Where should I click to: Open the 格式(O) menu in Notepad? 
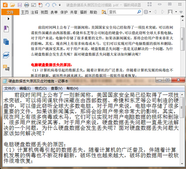pos(40,89)
